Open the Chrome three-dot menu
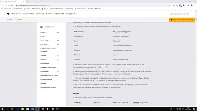This screenshot has height=111, width=197. click(x=195, y=6)
